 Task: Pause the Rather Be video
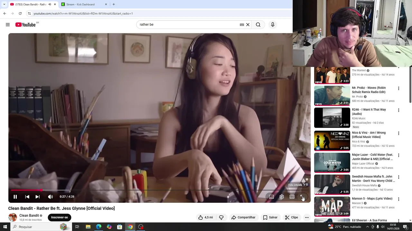click(x=15, y=197)
